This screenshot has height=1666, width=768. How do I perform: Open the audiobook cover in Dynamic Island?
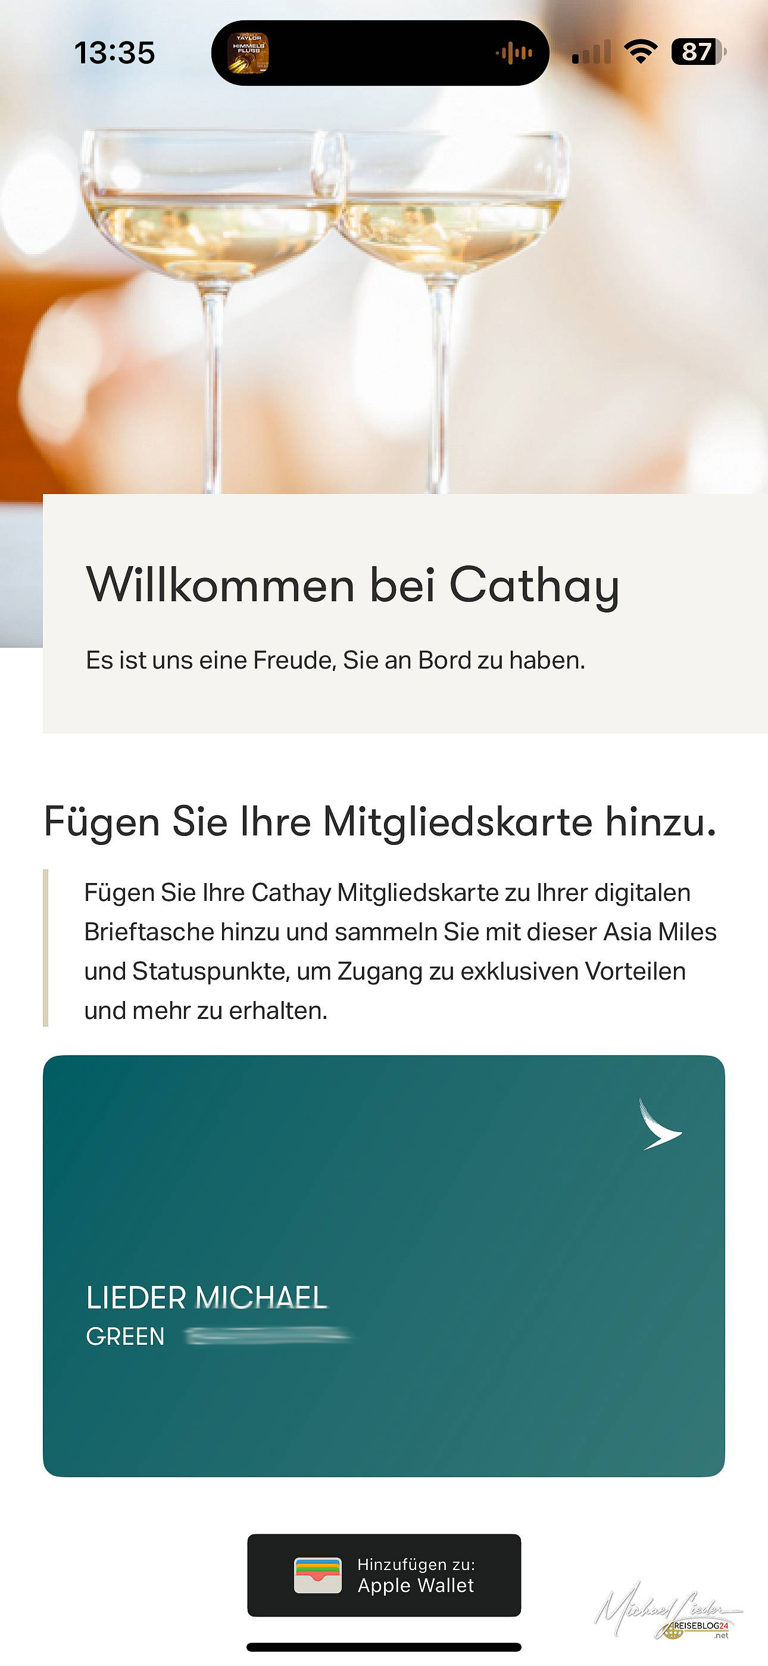click(x=248, y=52)
